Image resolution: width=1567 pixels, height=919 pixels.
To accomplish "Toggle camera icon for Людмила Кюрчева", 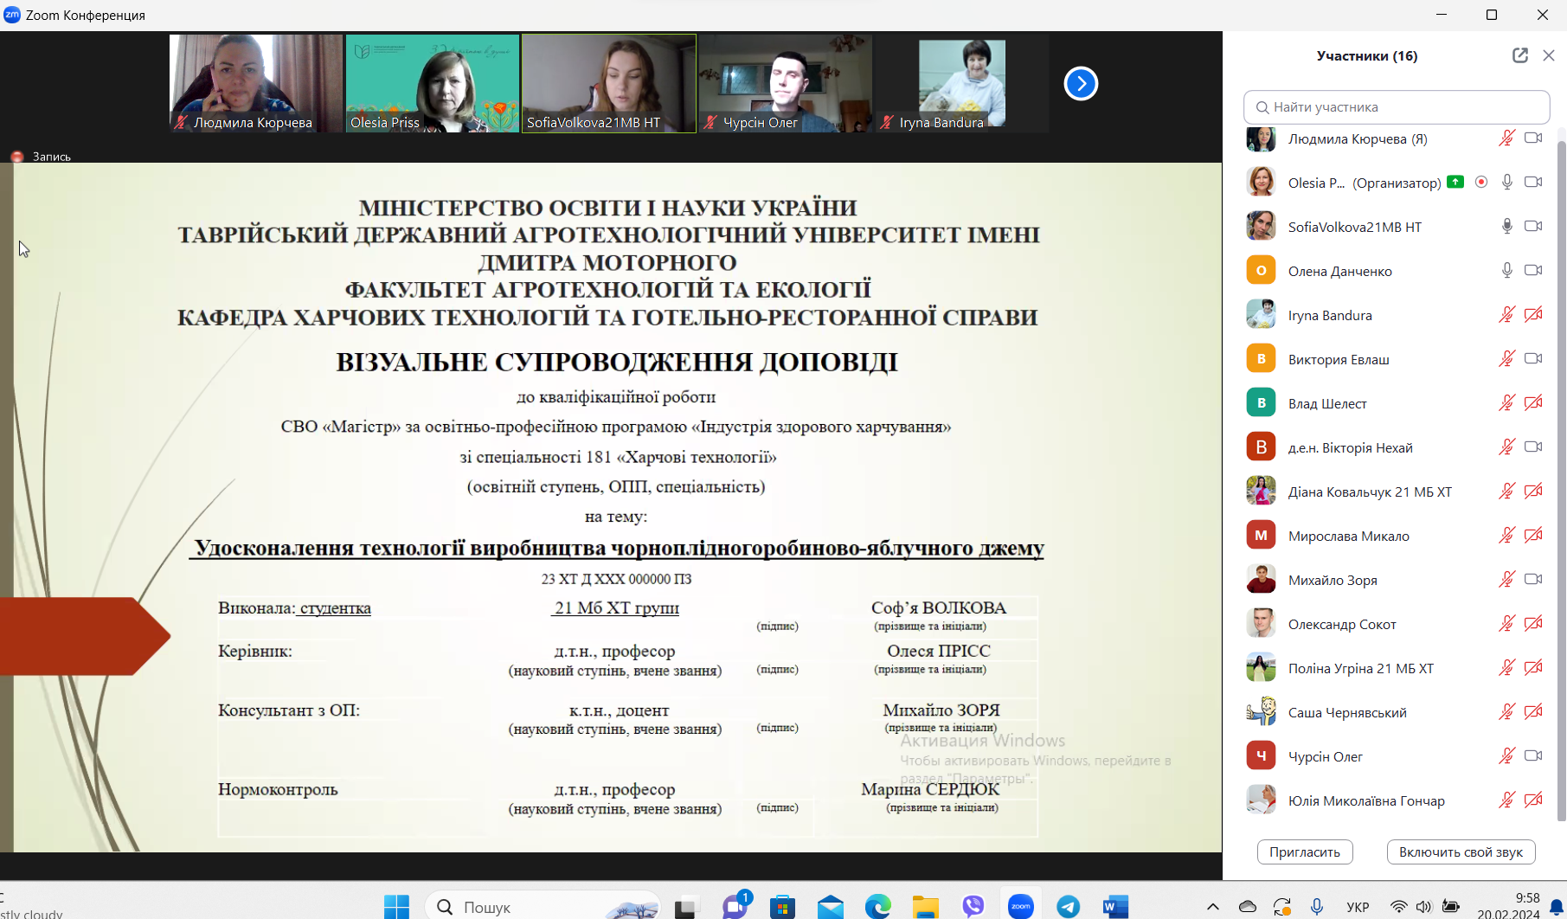I will 1533,138.
